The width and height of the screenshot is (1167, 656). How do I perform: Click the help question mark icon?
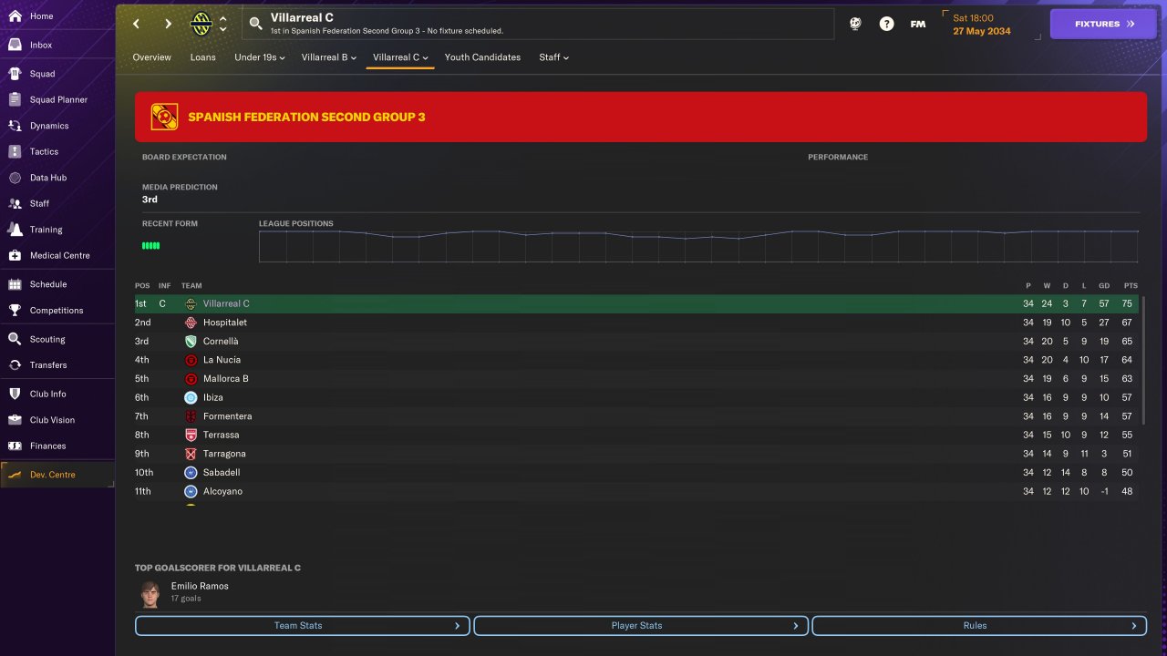pos(886,24)
